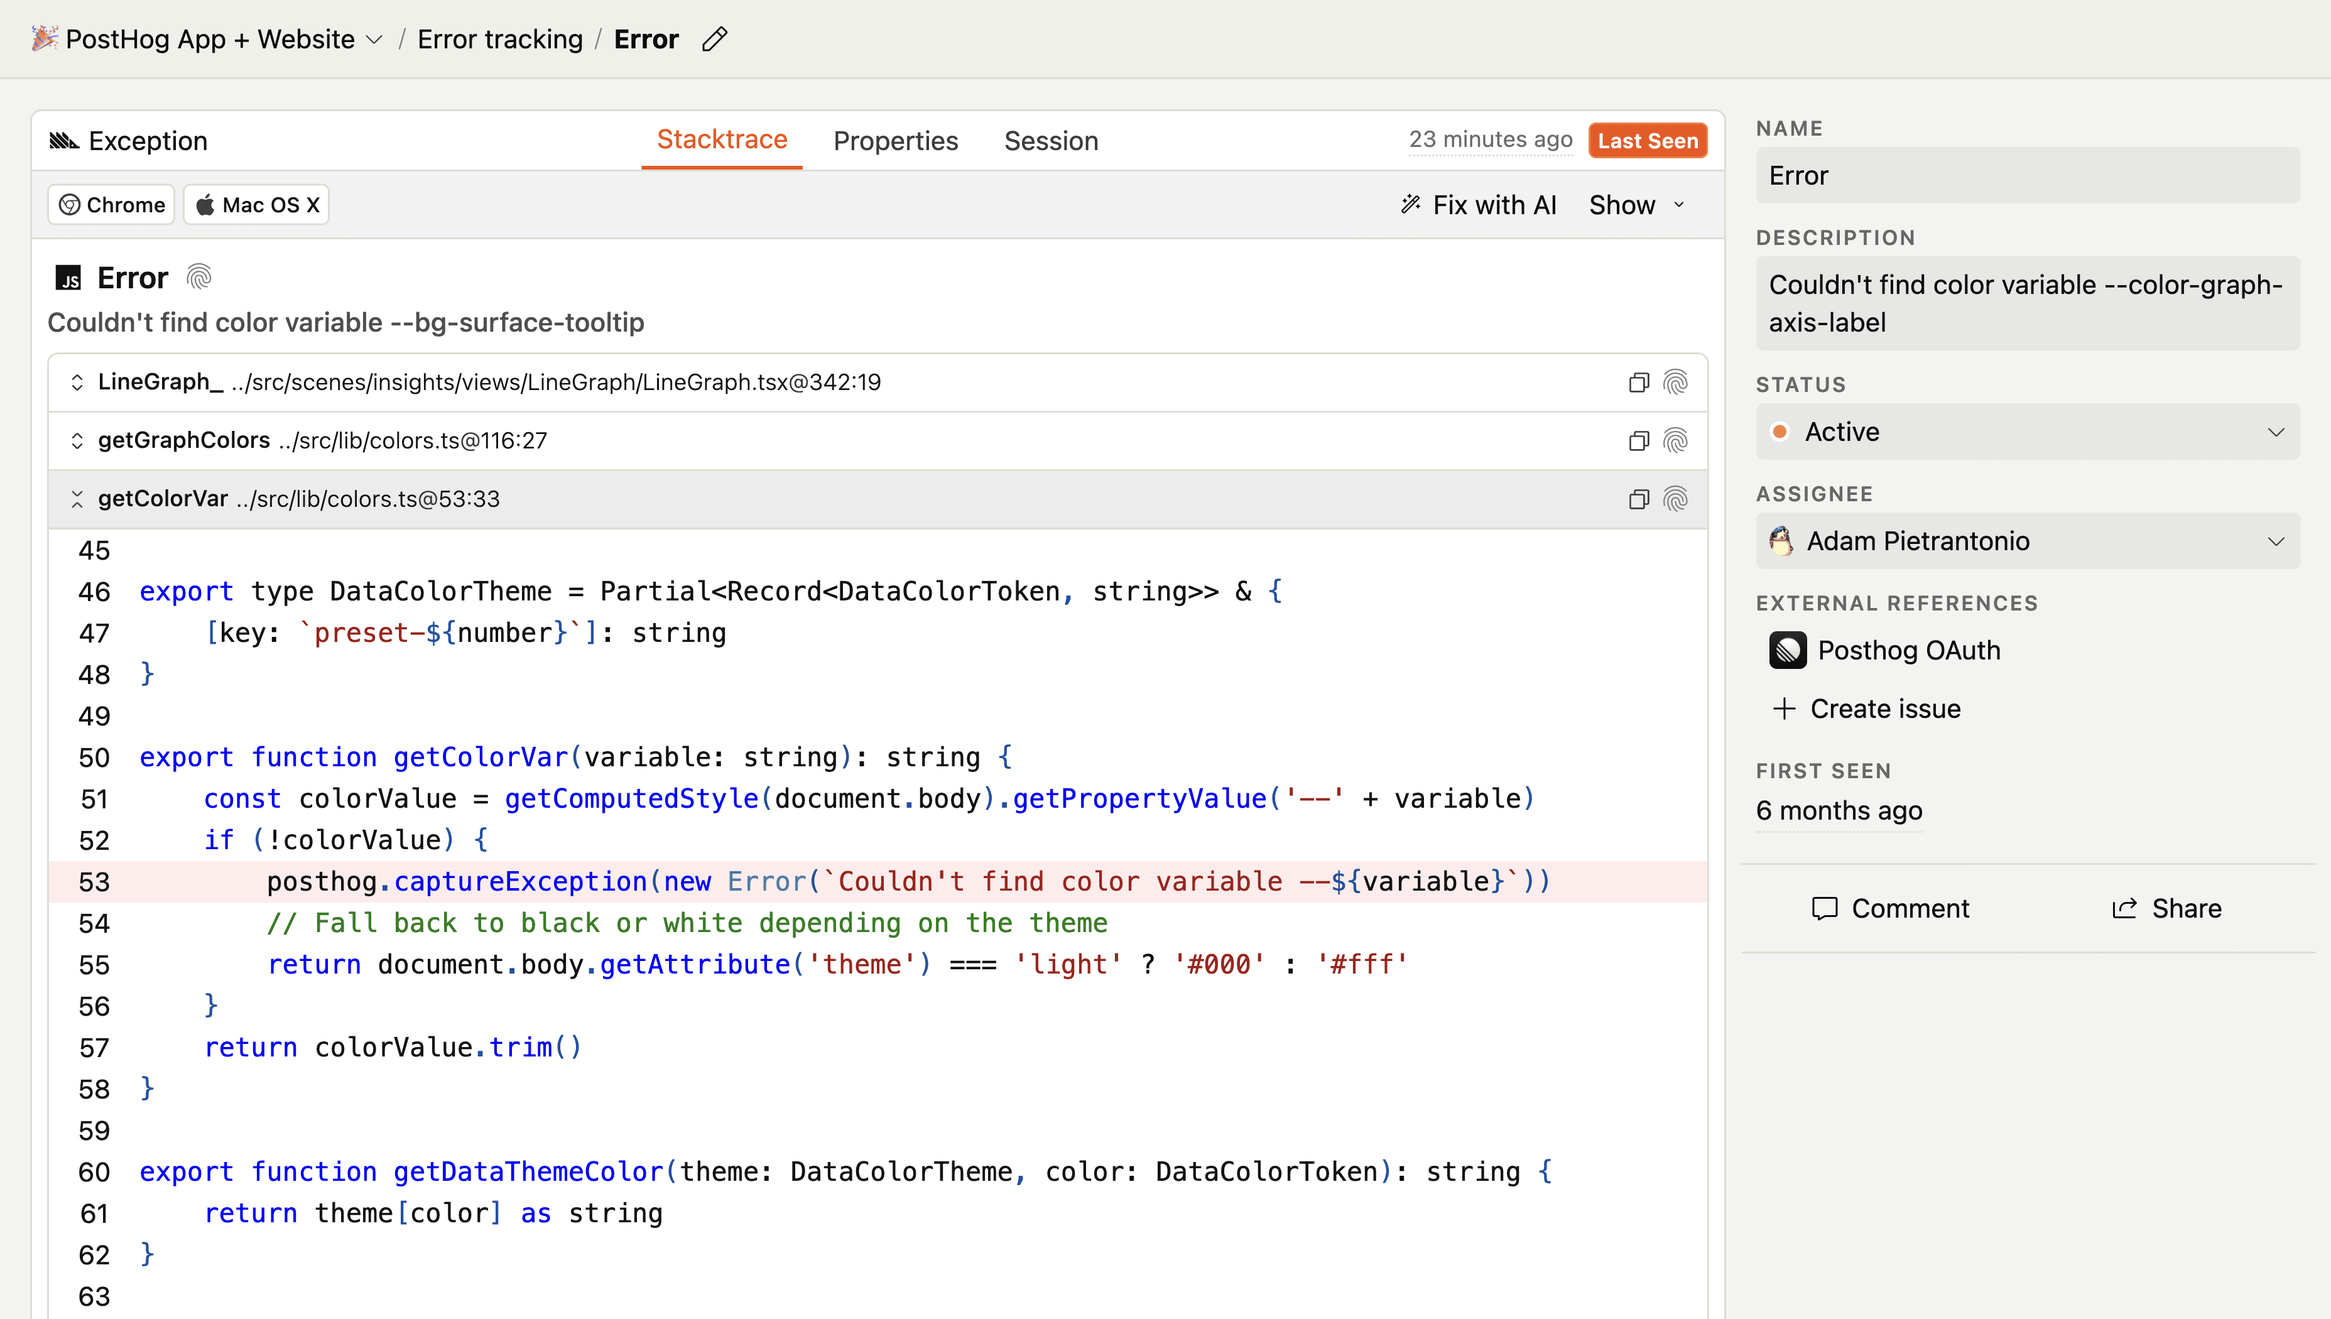This screenshot has height=1319, width=2331.
Task: Click the Share button
Action: click(2166, 909)
